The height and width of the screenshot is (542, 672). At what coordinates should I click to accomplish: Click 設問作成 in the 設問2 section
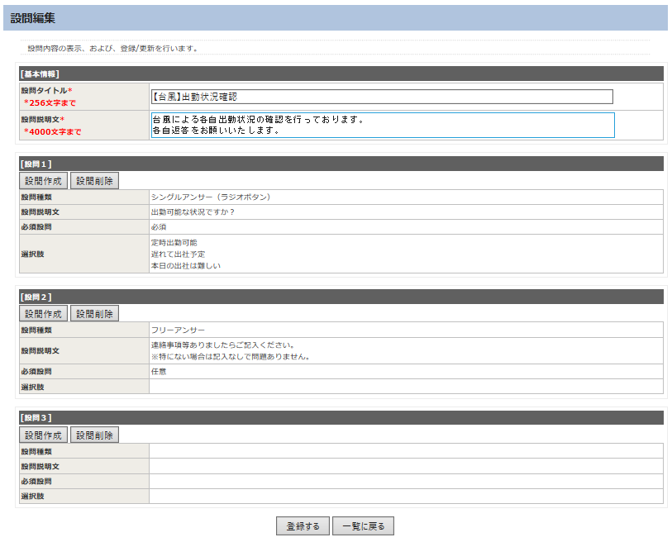43,314
